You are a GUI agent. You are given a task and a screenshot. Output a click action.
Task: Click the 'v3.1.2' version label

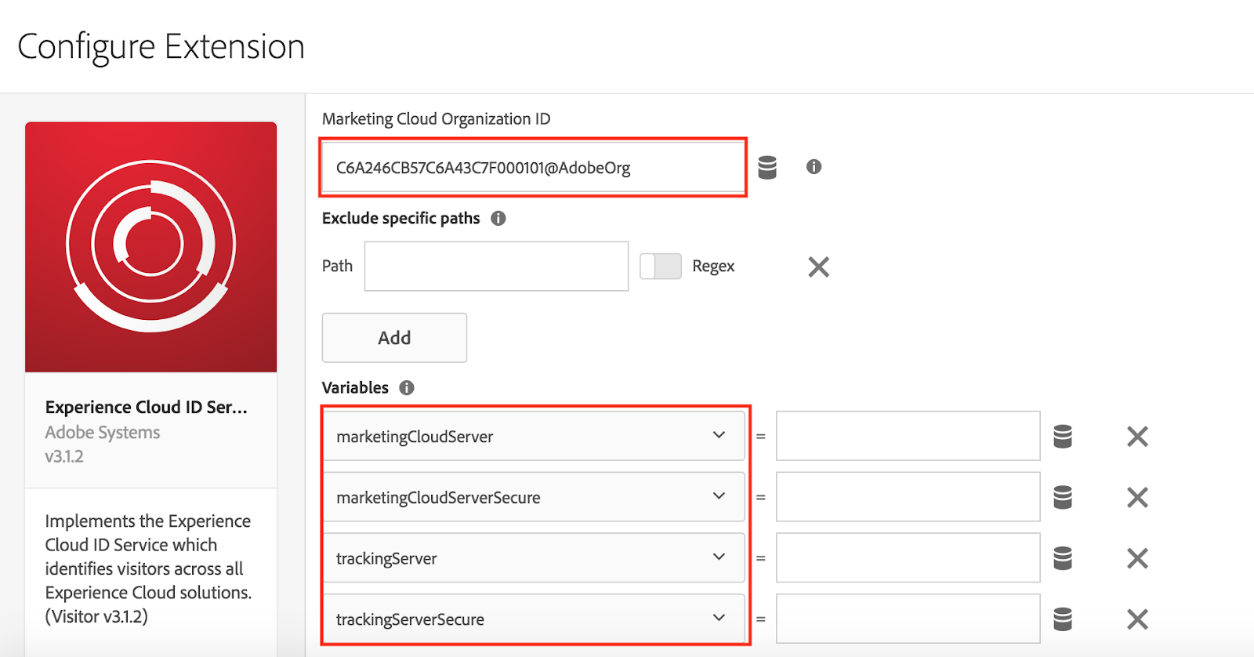click(64, 456)
